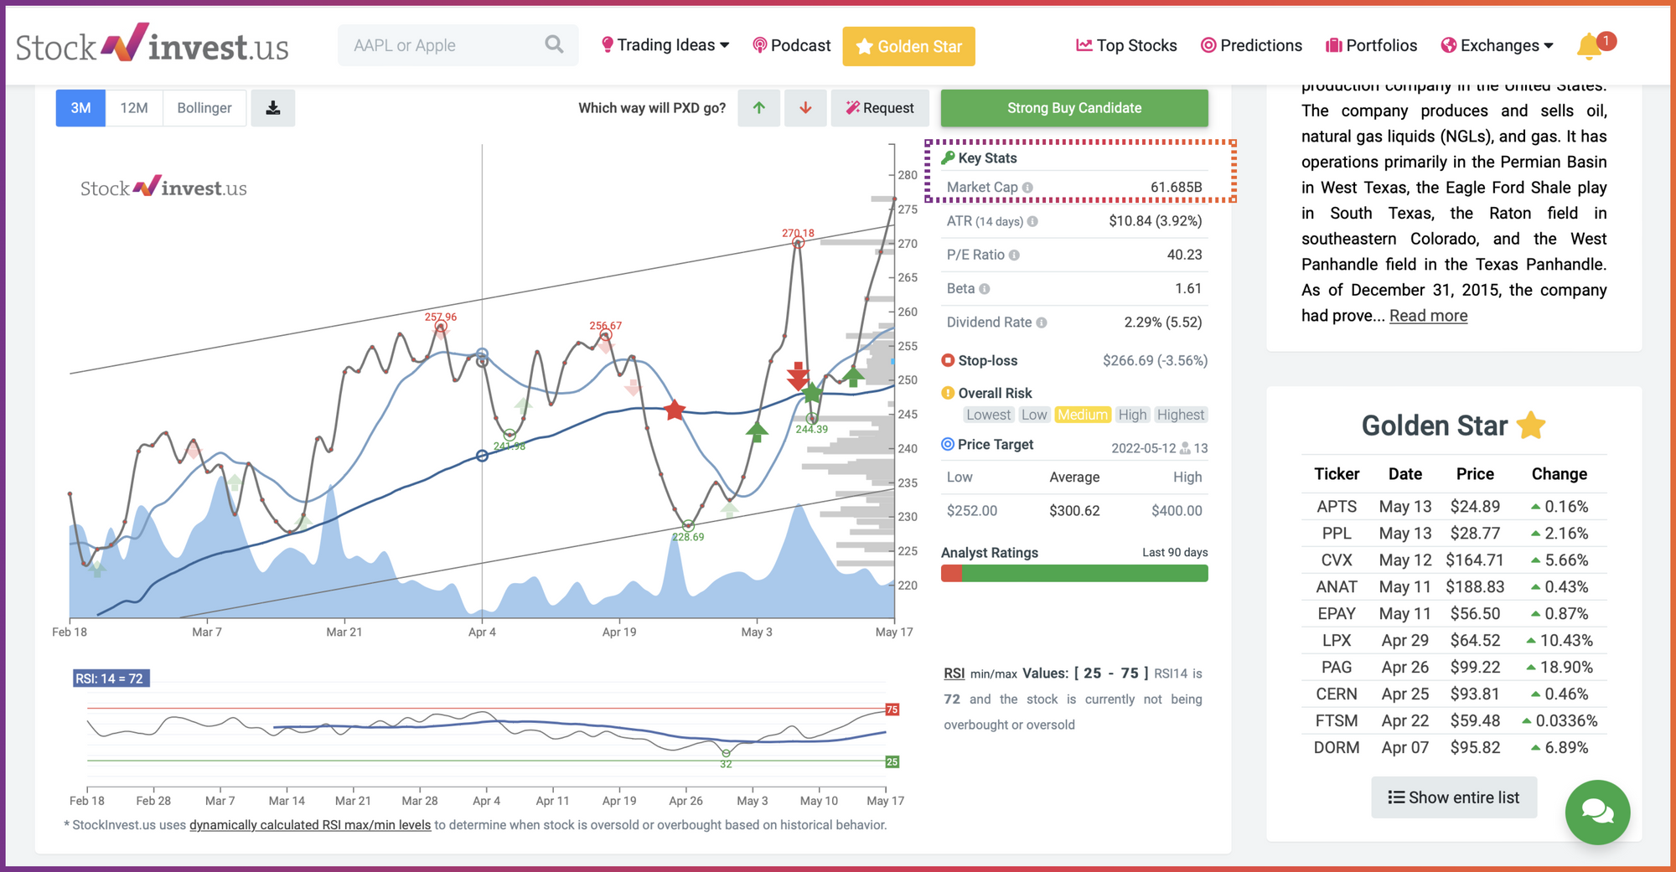Click P/E Ratio info icon

1014,255
